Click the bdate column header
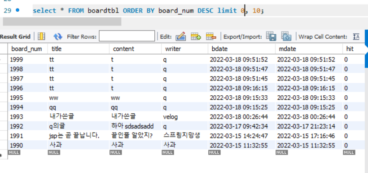 tap(241, 49)
